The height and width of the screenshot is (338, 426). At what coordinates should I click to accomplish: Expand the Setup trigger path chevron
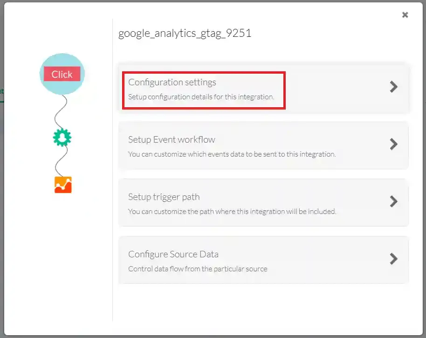coord(393,201)
